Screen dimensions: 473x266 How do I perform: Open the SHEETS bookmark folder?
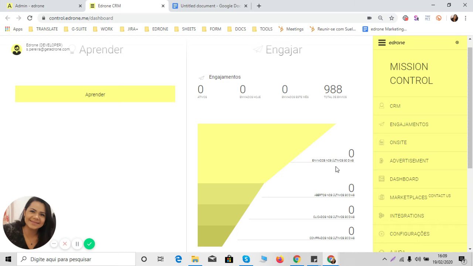coord(185,29)
